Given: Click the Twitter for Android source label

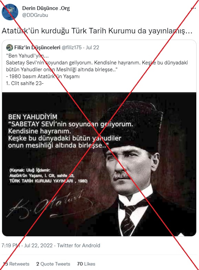Looking at the screenshot, I should coord(78,245).
